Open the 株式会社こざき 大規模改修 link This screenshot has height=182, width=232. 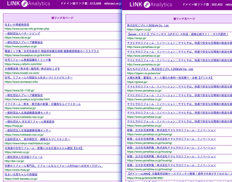coord(32,68)
